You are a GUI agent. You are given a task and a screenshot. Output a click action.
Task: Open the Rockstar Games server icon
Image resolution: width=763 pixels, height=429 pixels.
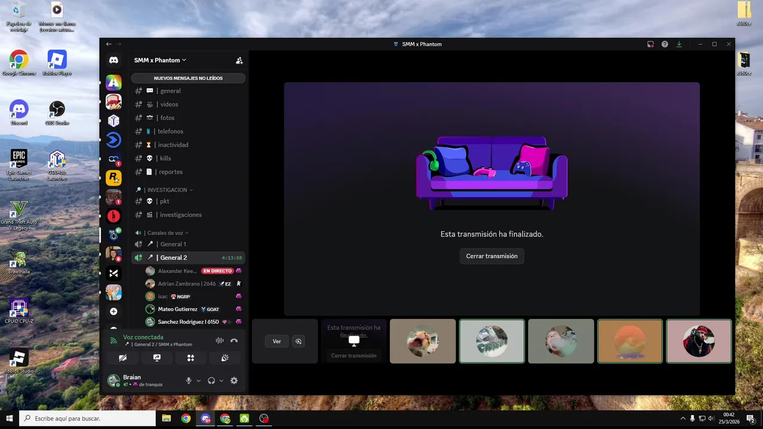pos(113,178)
